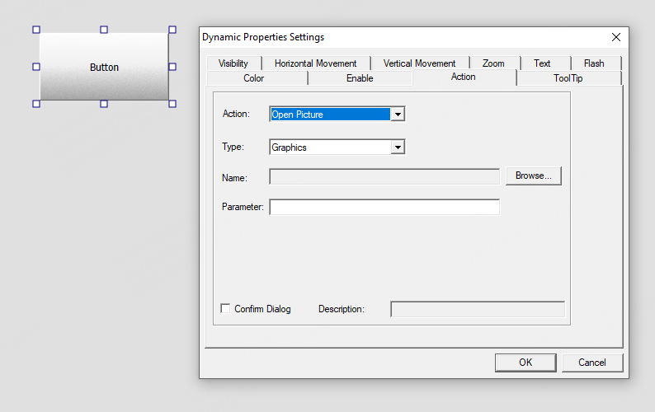Close the Dynamic Properties Settings window
This screenshot has width=655, height=412.
pyautogui.click(x=615, y=37)
